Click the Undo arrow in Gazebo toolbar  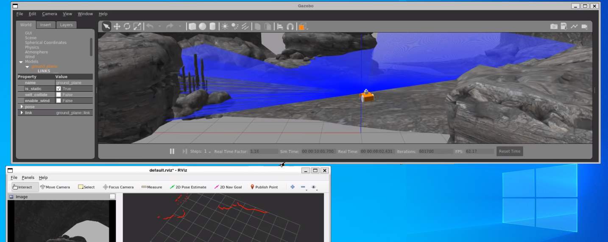click(150, 26)
